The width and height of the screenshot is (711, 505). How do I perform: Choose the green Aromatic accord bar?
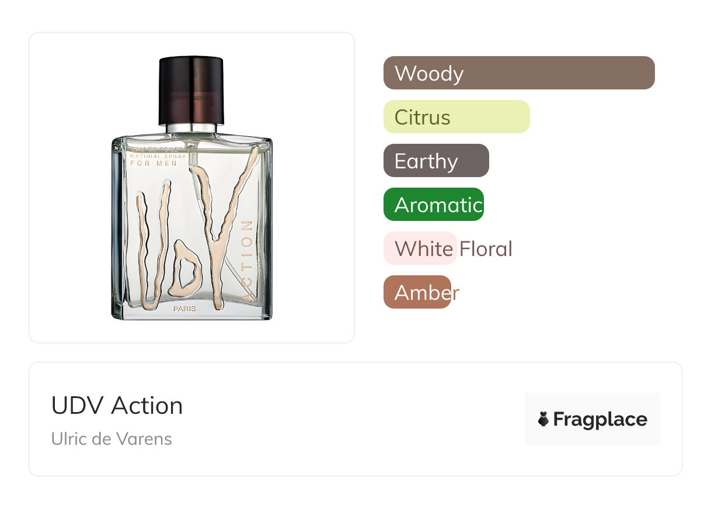433,205
